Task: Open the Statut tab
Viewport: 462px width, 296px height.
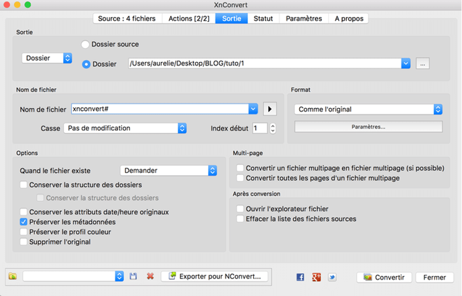Action: click(263, 18)
